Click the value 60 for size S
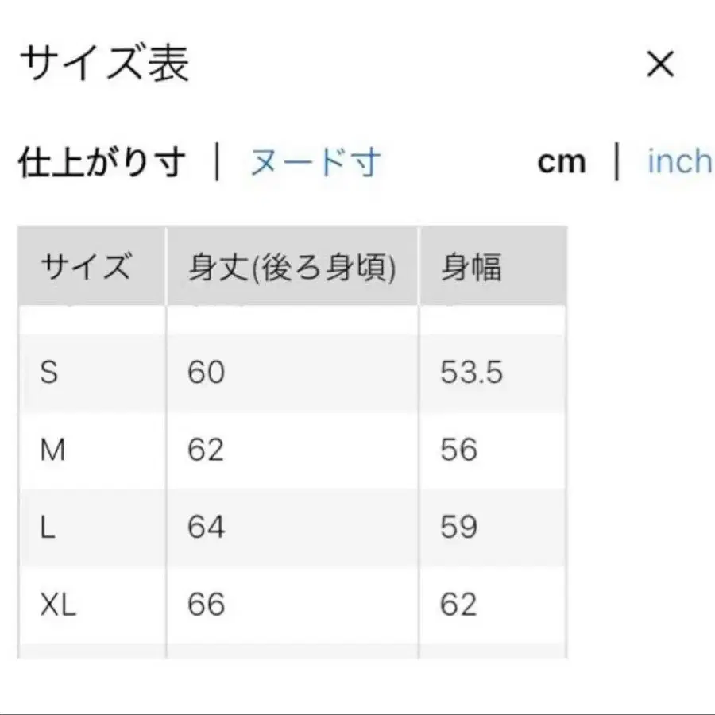This screenshot has height=715, width=715. click(x=206, y=372)
